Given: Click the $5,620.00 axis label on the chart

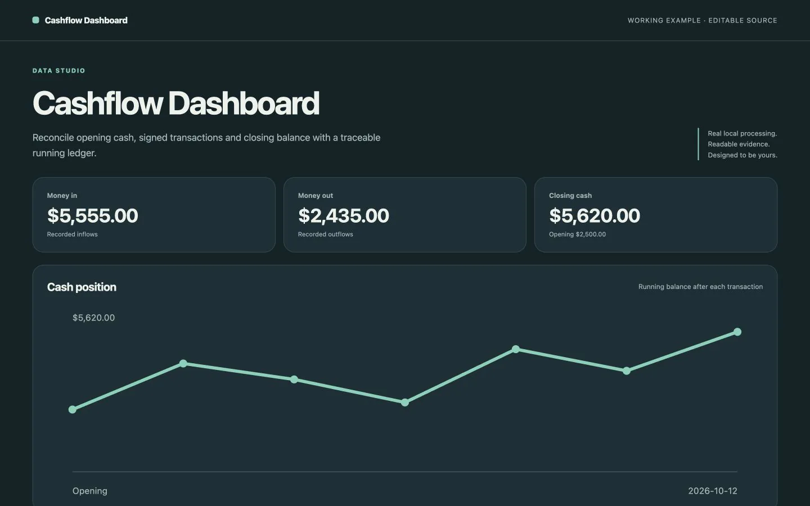Looking at the screenshot, I should pos(94,318).
